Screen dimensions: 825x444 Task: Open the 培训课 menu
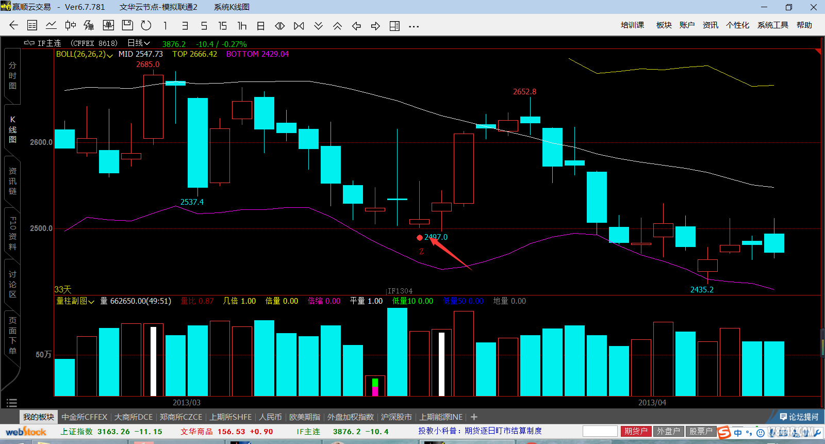tap(632, 25)
